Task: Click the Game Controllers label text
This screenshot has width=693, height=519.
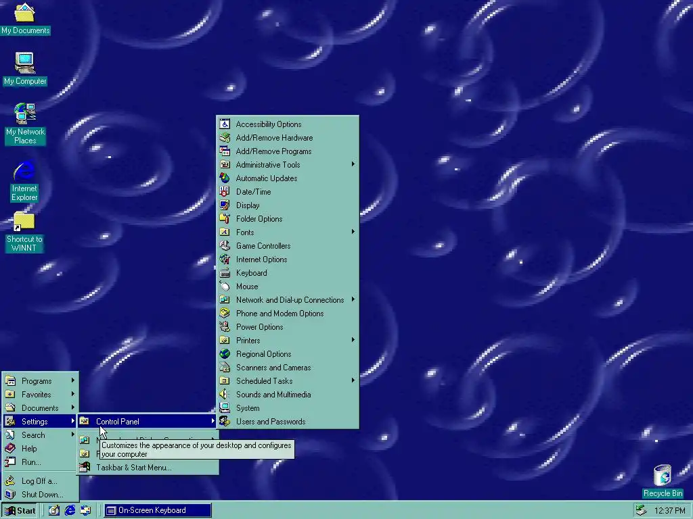Action: click(x=263, y=246)
